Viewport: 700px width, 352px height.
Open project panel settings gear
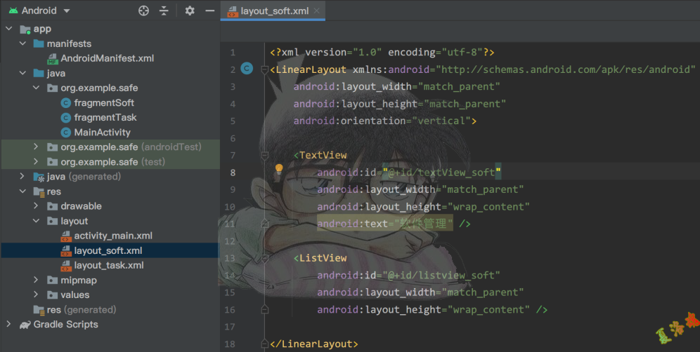(189, 11)
